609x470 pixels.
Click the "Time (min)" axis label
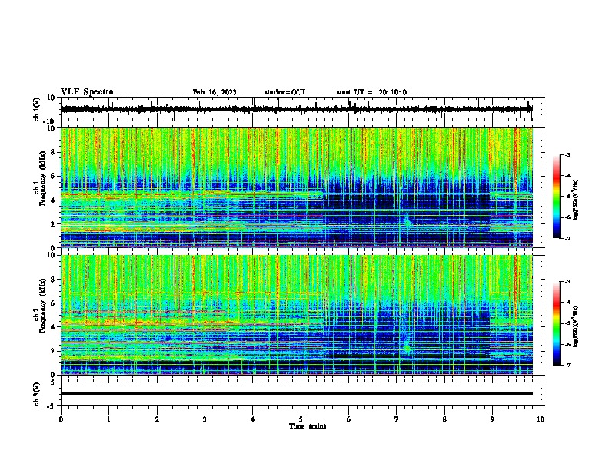point(308,426)
